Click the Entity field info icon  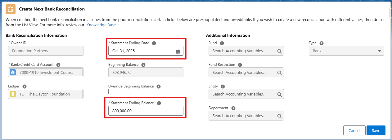point(223,87)
